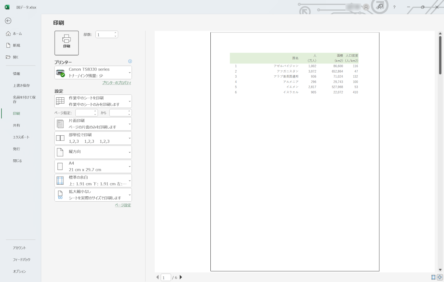
Task: Toggle the zoom to page icon
Action: pos(440,277)
